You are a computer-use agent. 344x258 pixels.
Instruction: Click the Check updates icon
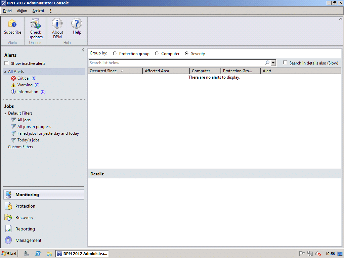tap(35, 24)
